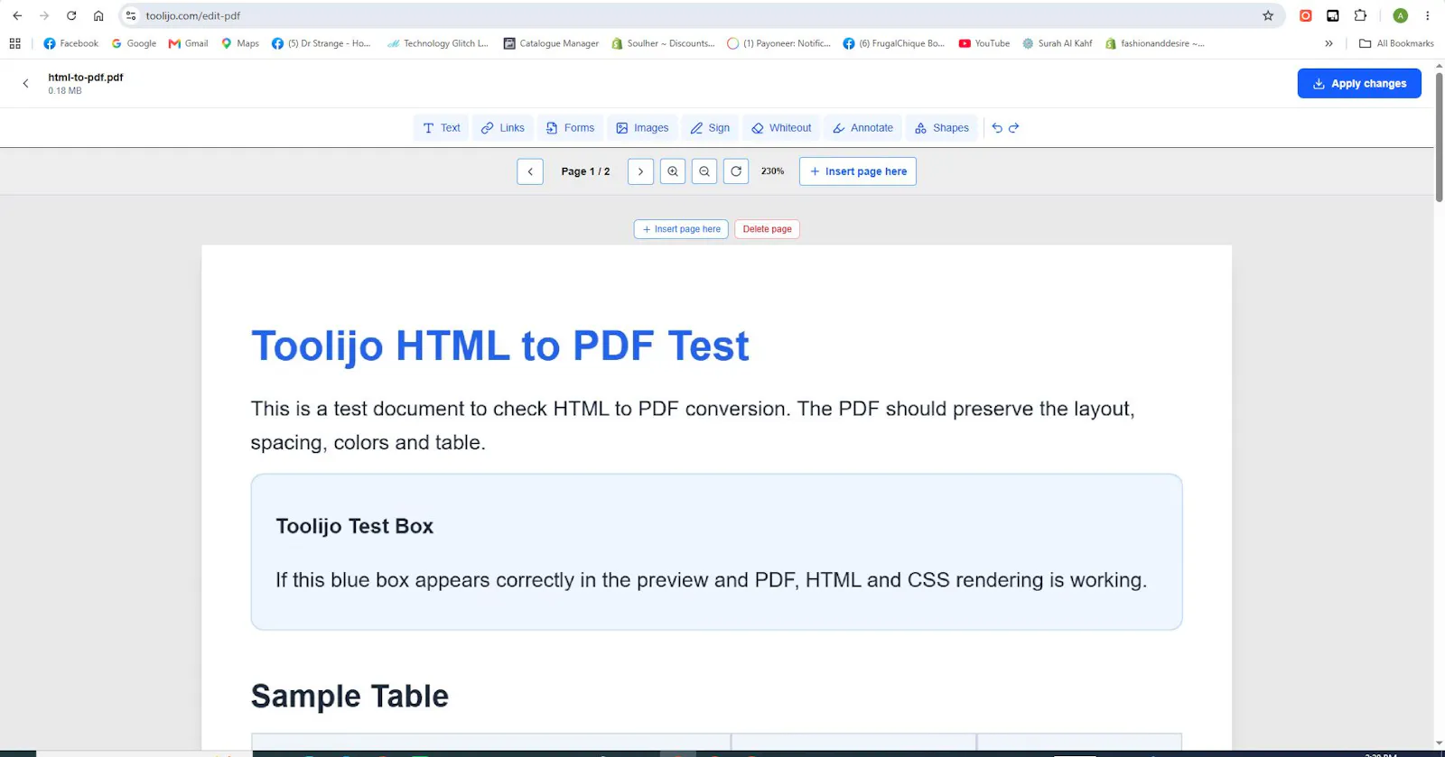Viewport: 1445px width, 757px height.
Task: Open the Gmail bookmark
Action: (188, 43)
